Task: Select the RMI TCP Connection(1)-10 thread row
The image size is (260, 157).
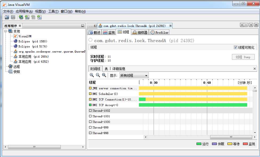Action: click(x=170, y=99)
